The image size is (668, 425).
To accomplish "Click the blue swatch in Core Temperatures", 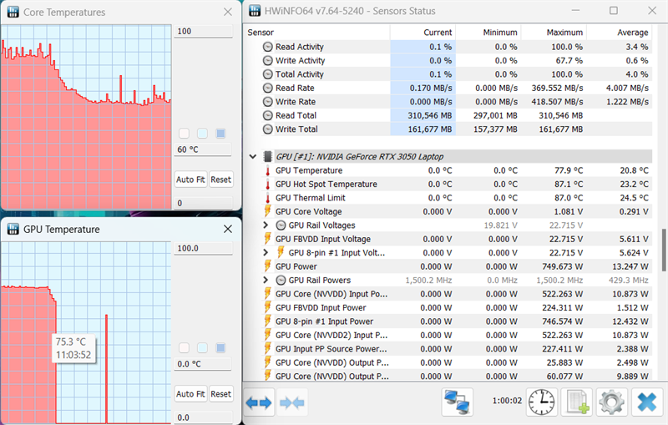I will (x=220, y=134).
